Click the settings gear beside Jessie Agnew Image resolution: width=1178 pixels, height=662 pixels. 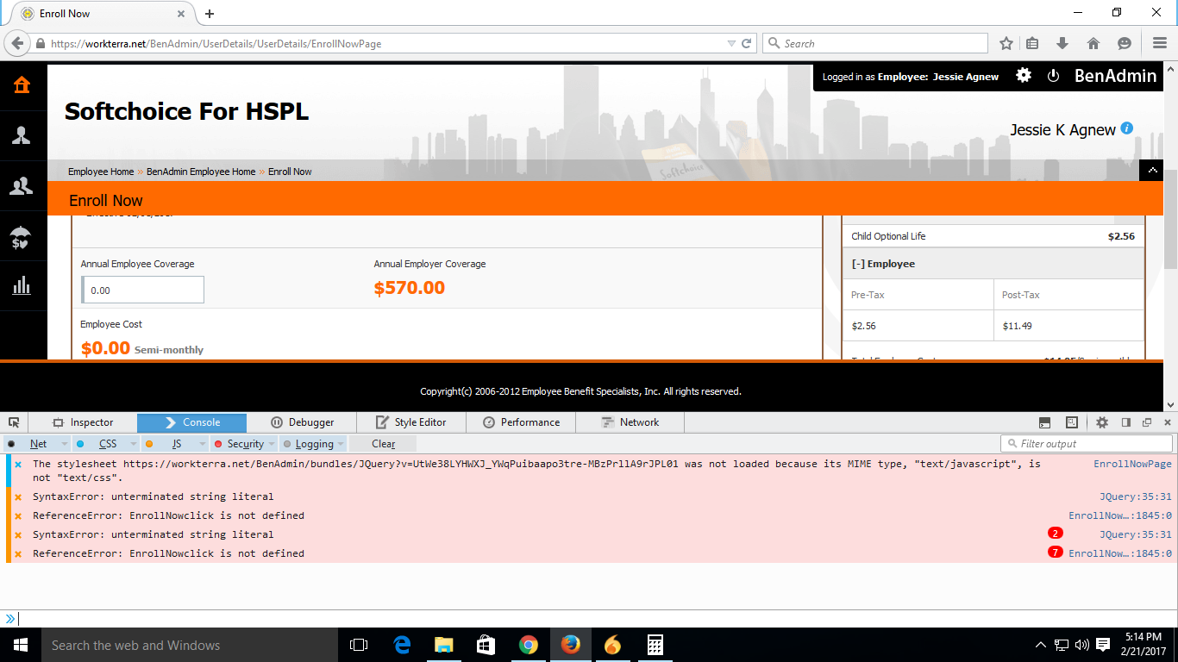pos(1024,76)
